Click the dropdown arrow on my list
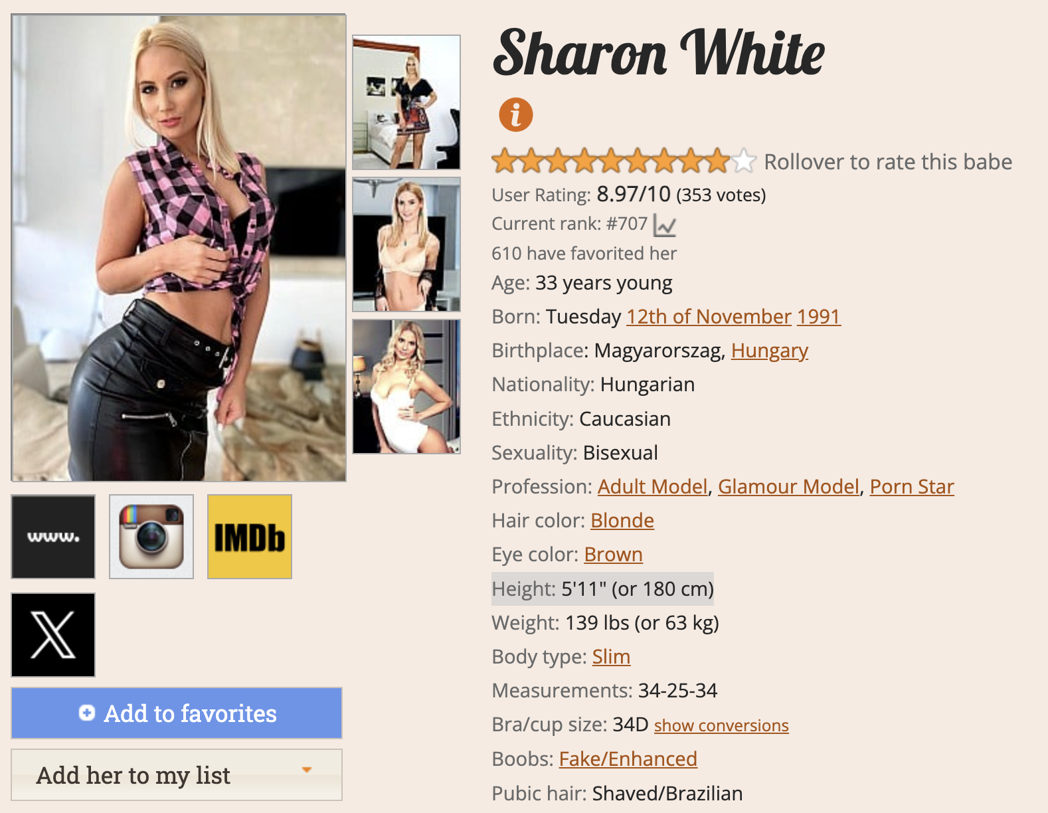 tap(307, 770)
